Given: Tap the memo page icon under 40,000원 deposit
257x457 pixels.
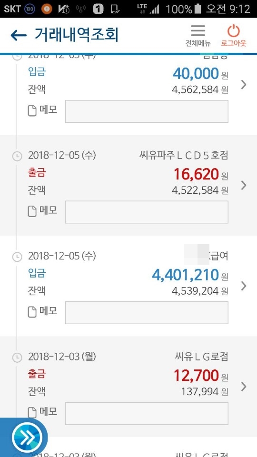Looking at the screenshot, I should coord(32,111).
